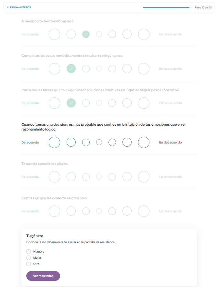This screenshot has height=287, width=217.
Task: Pick neutral middle circle for decision intuition question
Action: click(x=99, y=142)
